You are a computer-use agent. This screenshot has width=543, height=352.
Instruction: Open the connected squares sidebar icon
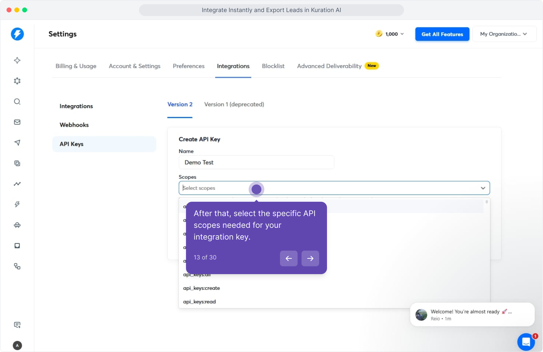[x=17, y=266]
